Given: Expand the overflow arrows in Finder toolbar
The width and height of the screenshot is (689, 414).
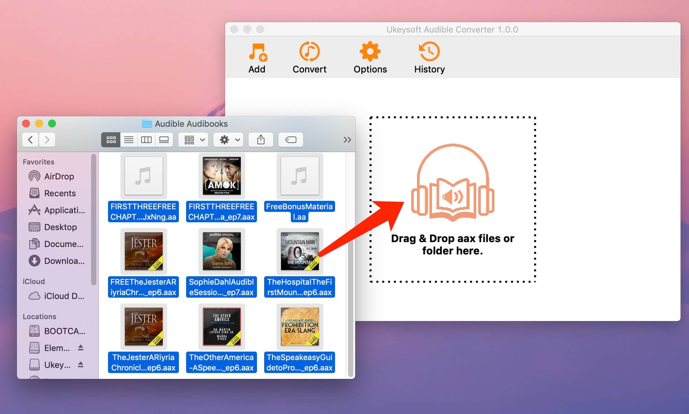Looking at the screenshot, I should pos(347,139).
